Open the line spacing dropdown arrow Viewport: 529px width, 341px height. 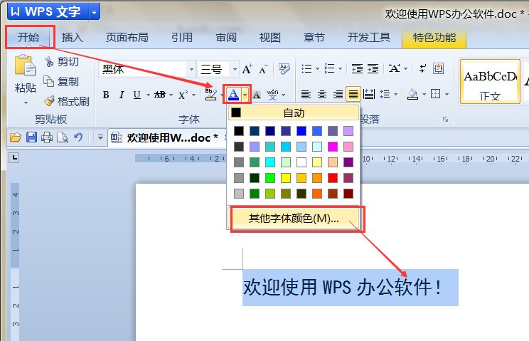coord(395,94)
